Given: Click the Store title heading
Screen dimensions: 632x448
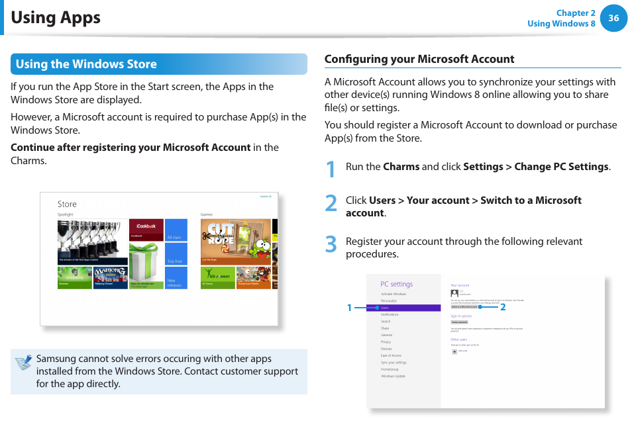Looking at the screenshot, I should pos(67,204).
